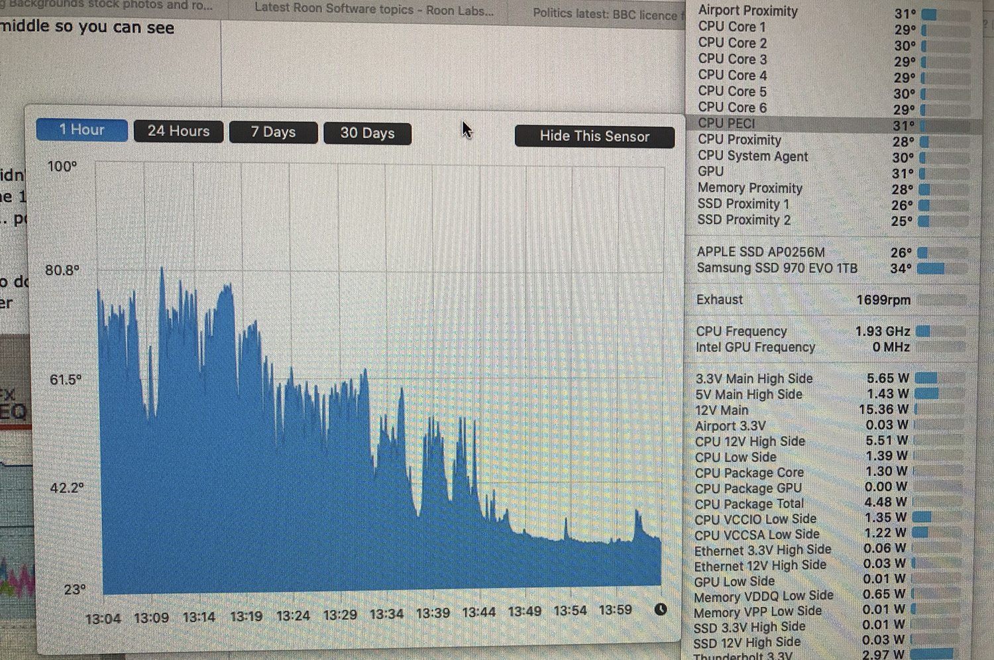Select the CPU Core 3 sensor row
The image size is (994, 660).
coord(833,60)
